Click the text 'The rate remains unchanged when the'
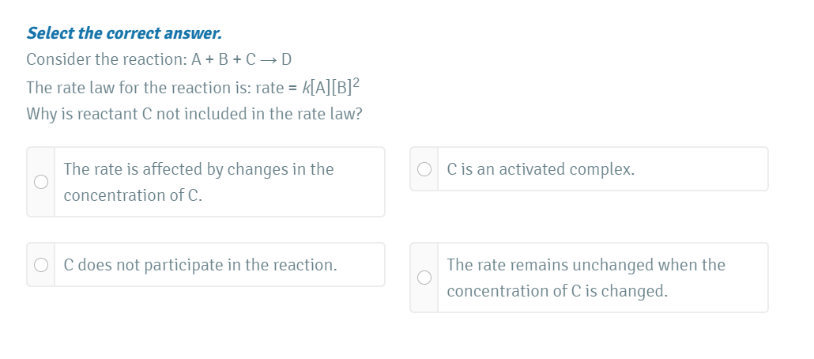The height and width of the screenshot is (359, 814). coord(586,265)
